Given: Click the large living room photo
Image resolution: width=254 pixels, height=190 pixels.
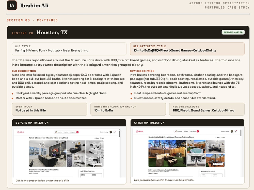Looking at the screenshot, I should click(48, 154).
